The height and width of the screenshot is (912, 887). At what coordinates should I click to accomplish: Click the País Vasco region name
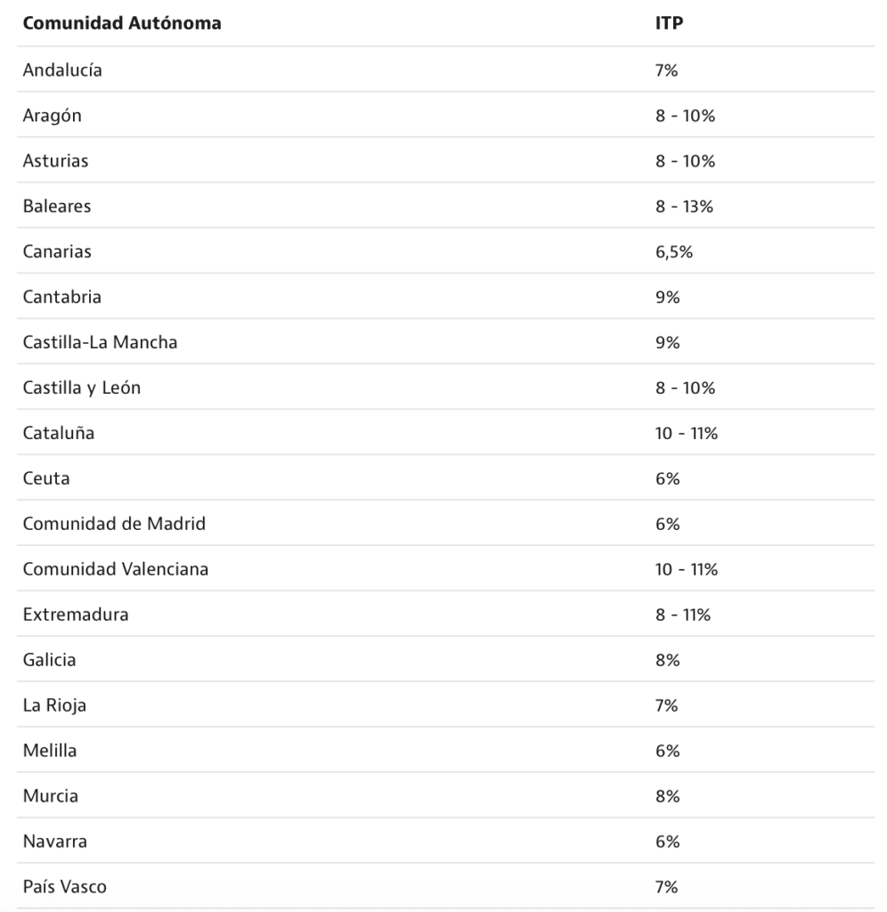(x=65, y=887)
